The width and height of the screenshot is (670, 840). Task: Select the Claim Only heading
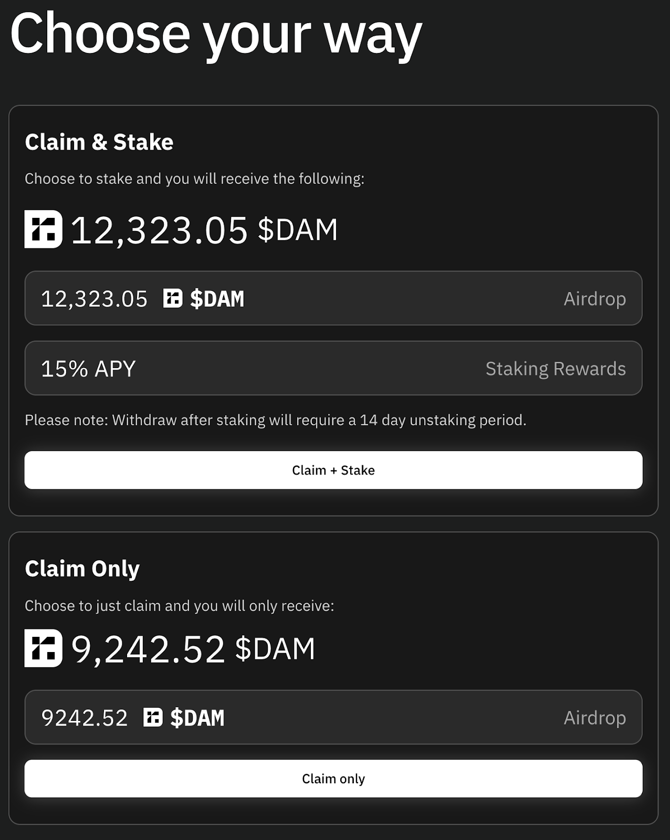[82, 569]
